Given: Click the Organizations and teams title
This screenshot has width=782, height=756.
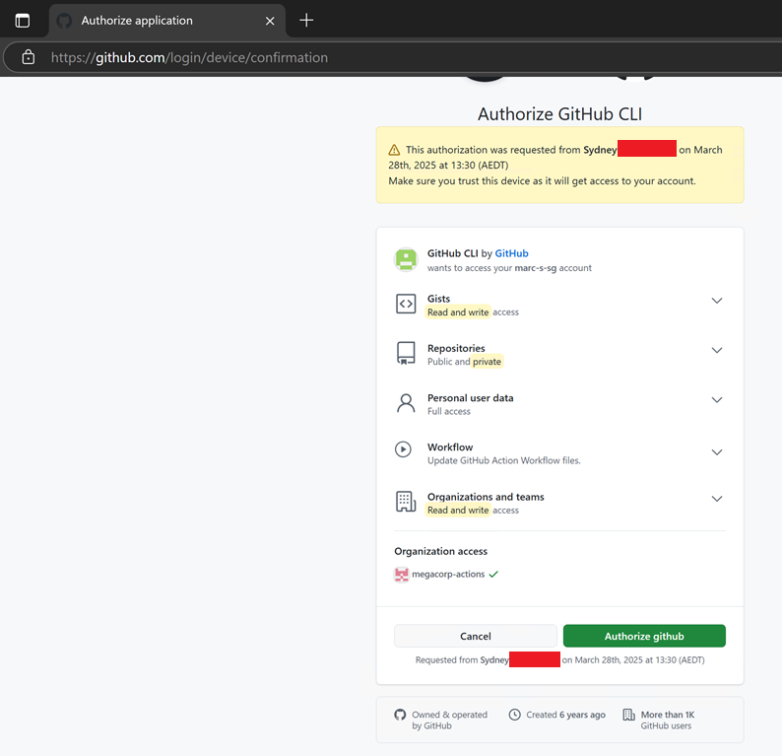Looking at the screenshot, I should [x=486, y=497].
